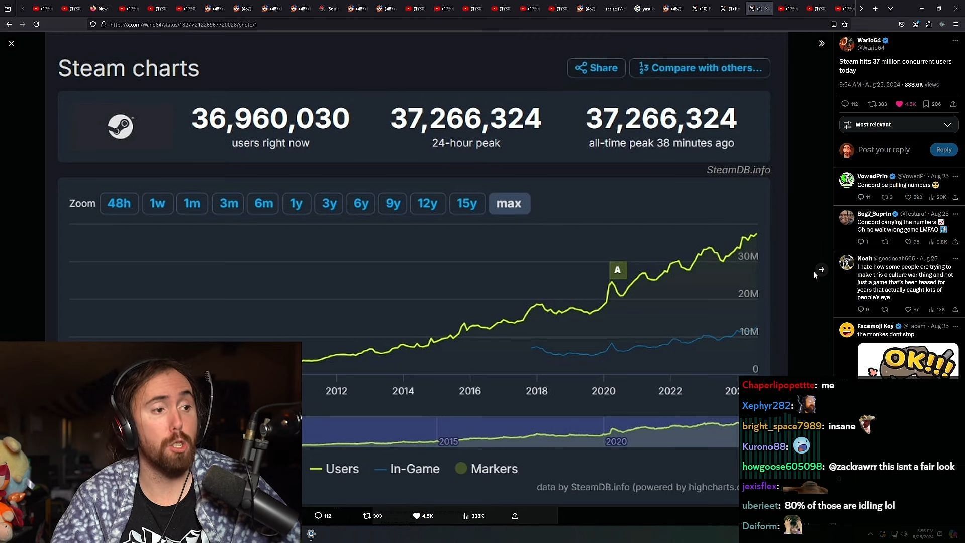Viewport: 965px width, 543px height.
Task: Select the max zoom option
Action: click(509, 204)
